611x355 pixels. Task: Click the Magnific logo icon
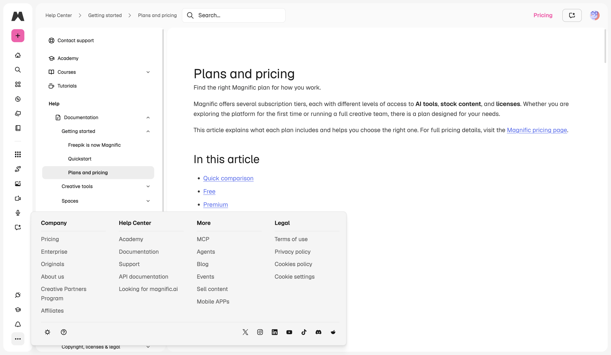pyautogui.click(x=18, y=16)
